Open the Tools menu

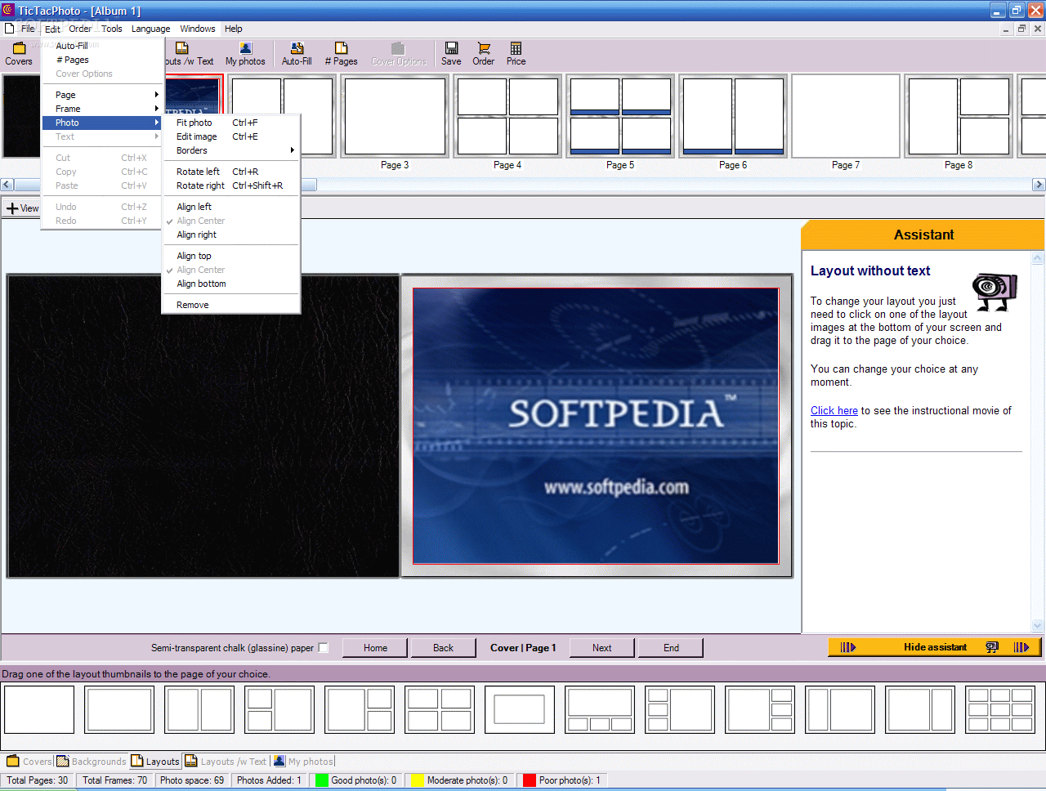coord(112,29)
